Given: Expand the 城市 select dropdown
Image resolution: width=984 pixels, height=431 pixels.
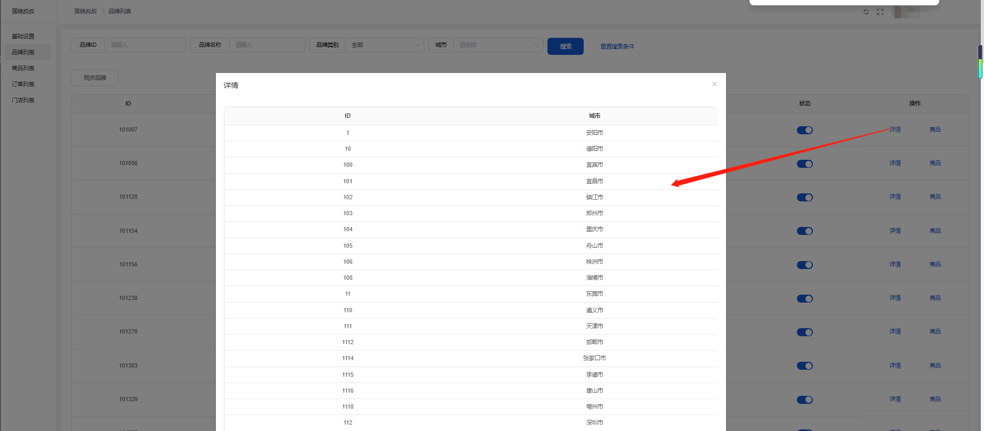Looking at the screenshot, I should (x=497, y=45).
